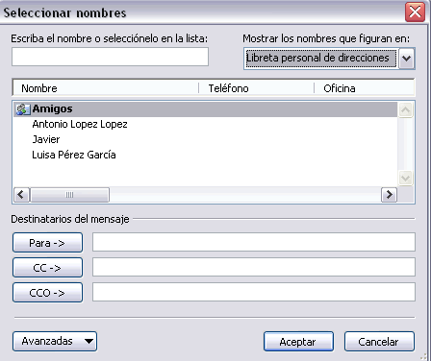The height and width of the screenshot is (361, 431).
Task: Open the address book dropdown arrow
Action: 407,59
